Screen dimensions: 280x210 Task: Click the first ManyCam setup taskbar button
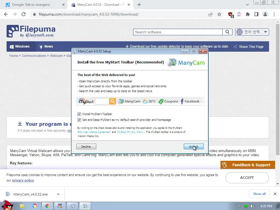[x=72, y=206]
